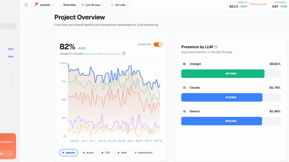Click the 81.75% Claude percentage
289x162 pixels.
click(x=275, y=88)
